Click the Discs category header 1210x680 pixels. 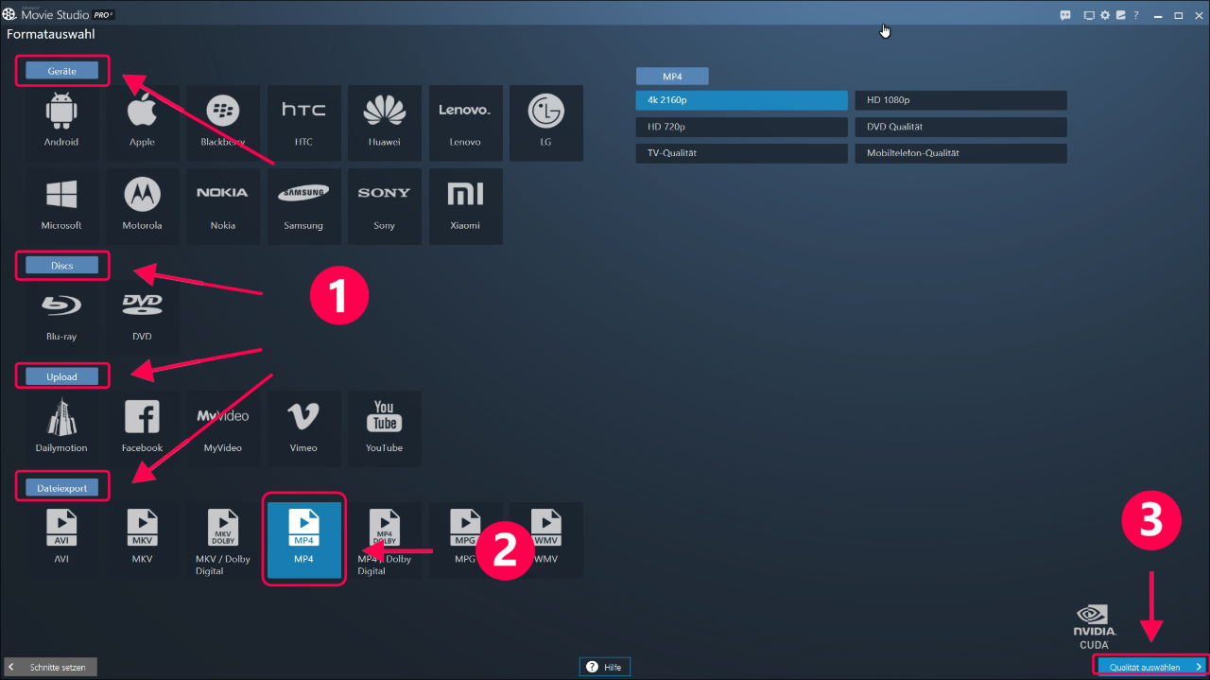point(62,266)
